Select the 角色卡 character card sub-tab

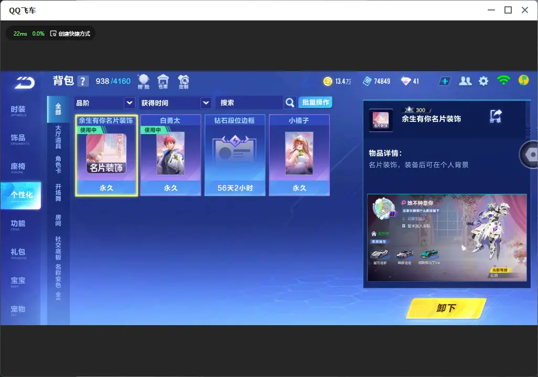coord(58,164)
